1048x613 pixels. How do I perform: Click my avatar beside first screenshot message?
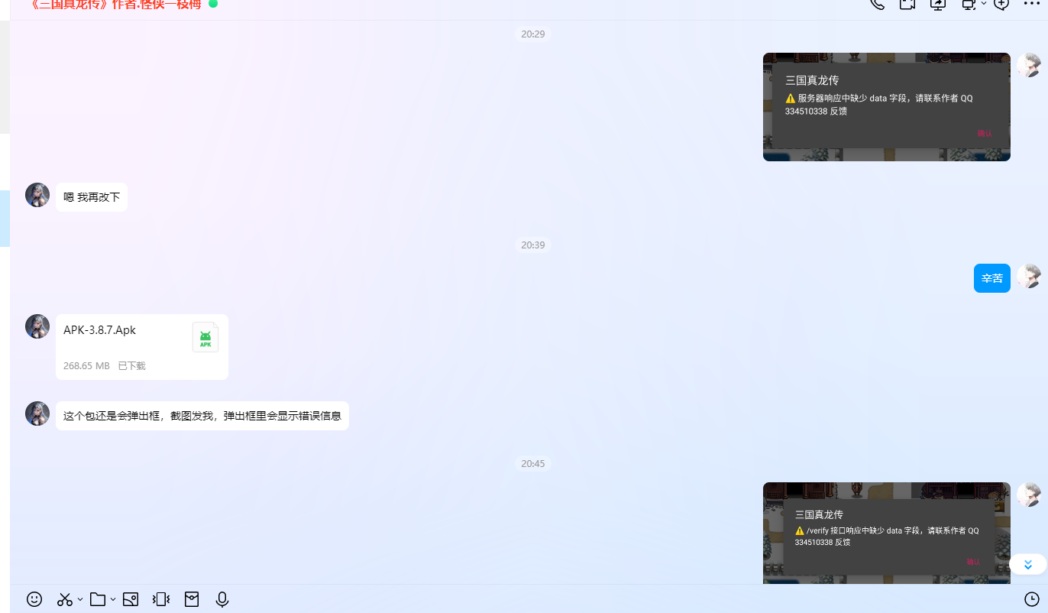click(x=1029, y=65)
